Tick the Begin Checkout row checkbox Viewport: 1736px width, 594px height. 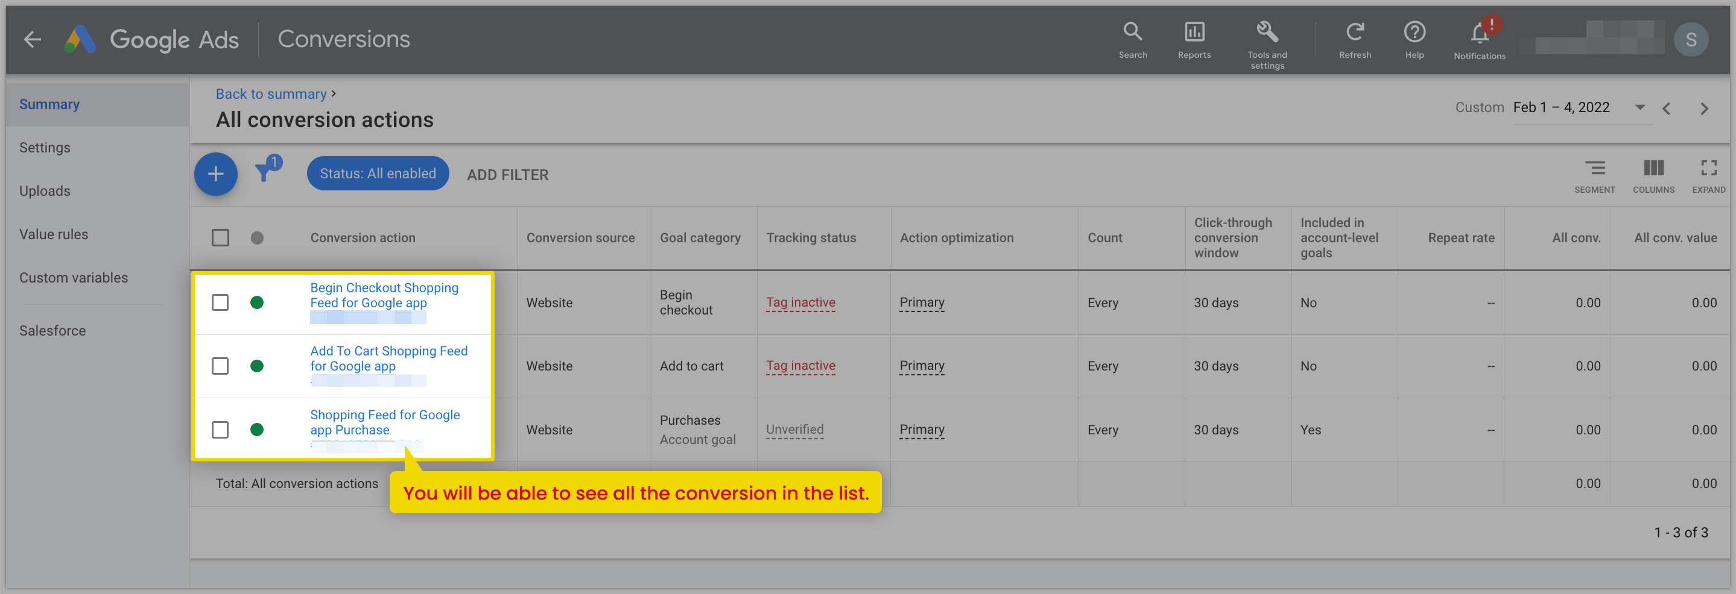click(220, 302)
